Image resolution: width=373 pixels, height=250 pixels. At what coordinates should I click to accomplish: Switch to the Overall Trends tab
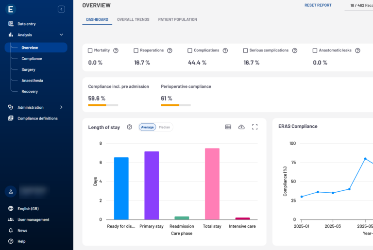click(x=133, y=19)
